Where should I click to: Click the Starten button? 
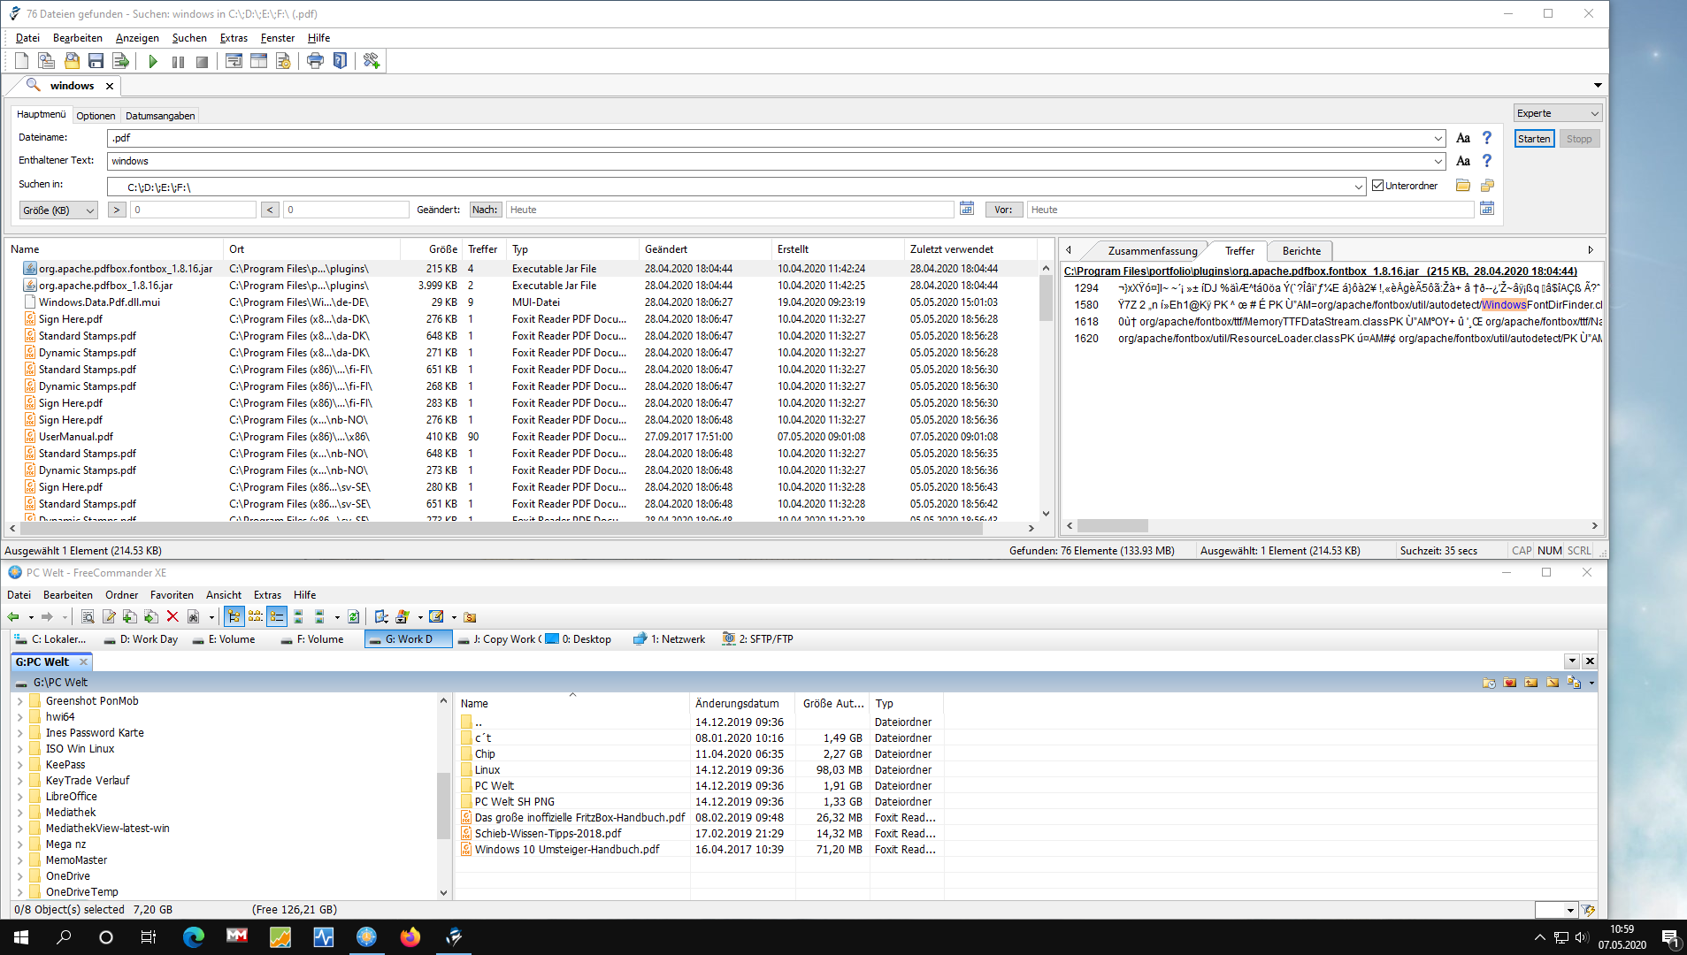click(x=1534, y=139)
